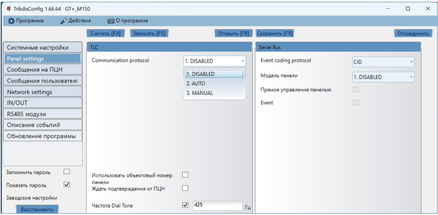Click the Записать [F5] button
The height and width of the screenshot is (215, 438).
pos(149,34)
